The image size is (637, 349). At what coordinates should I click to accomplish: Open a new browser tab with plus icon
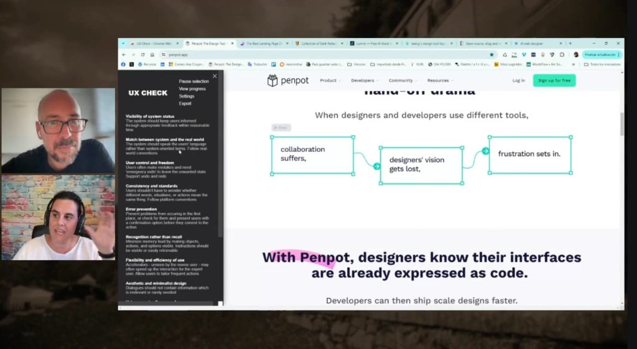[x=570, y=44]
